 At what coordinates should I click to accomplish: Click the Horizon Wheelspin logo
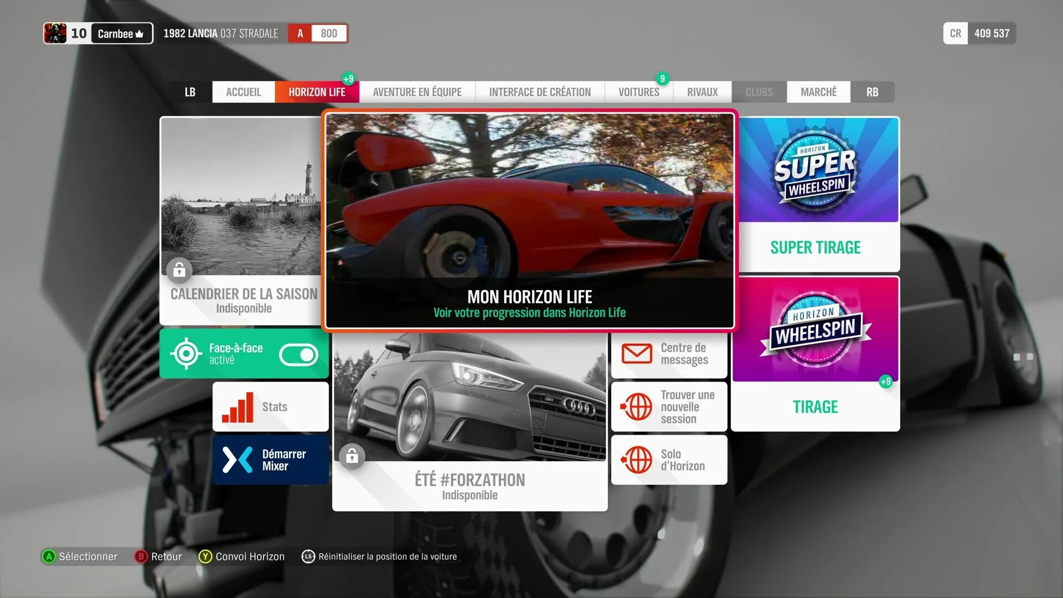tap(816, 329)
